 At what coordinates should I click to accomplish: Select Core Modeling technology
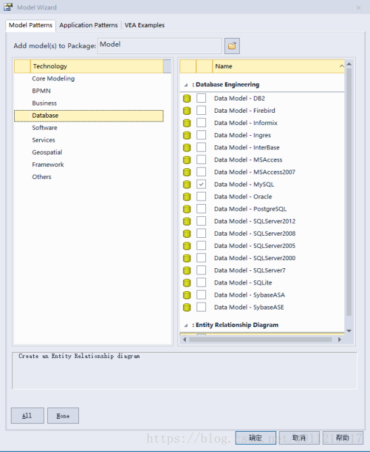pyautogui.click(x=53, y=78)
